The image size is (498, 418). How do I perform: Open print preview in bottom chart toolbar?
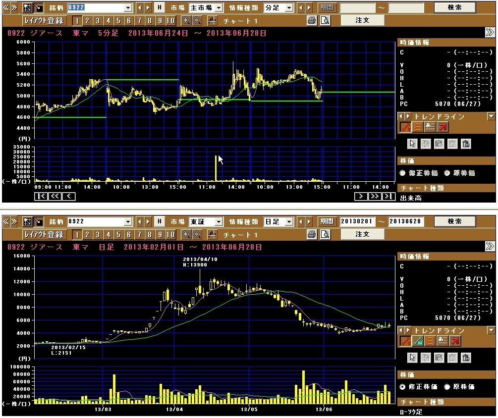click(325, 234)
